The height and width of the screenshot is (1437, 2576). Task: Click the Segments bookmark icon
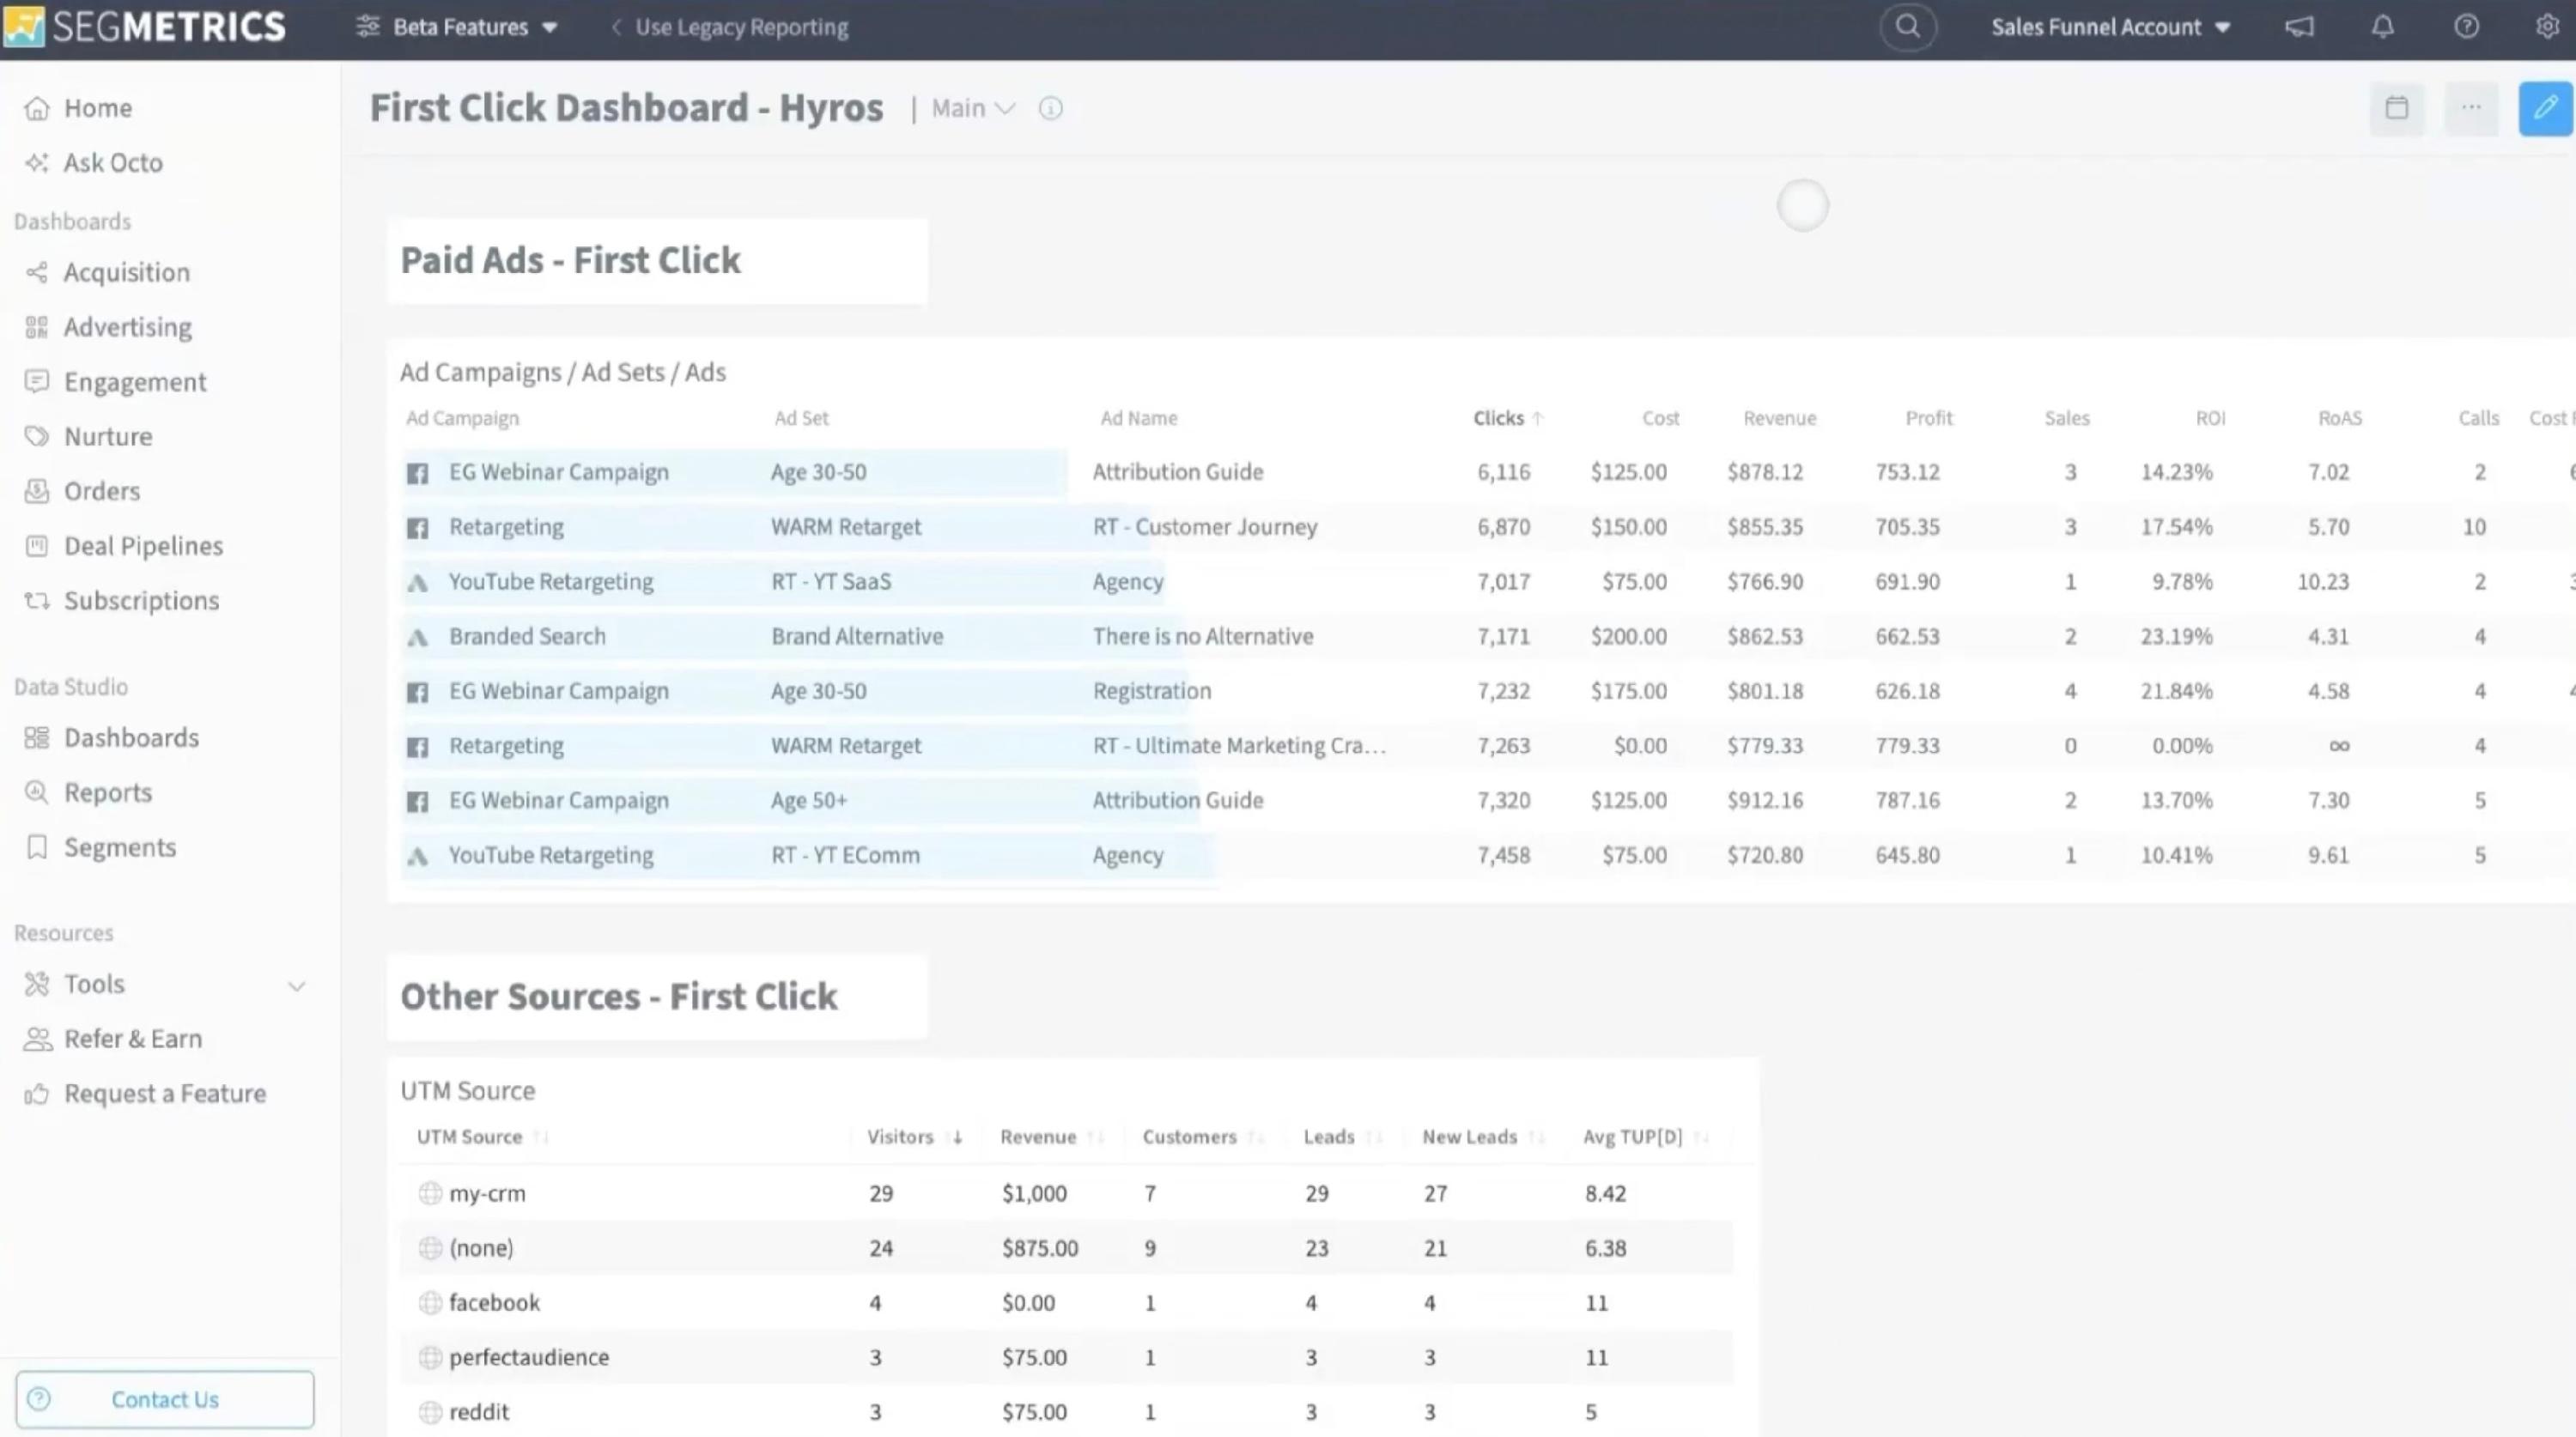(37, 848)
